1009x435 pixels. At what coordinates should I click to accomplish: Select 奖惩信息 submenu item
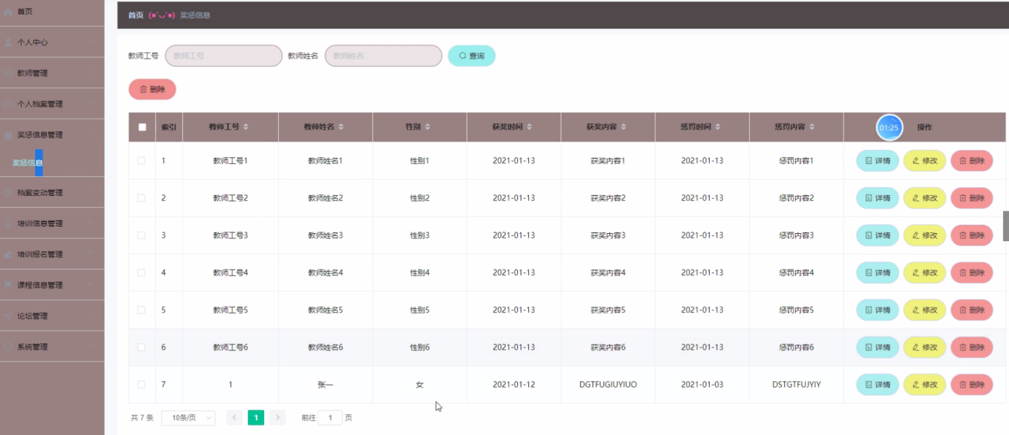[28, 162]
